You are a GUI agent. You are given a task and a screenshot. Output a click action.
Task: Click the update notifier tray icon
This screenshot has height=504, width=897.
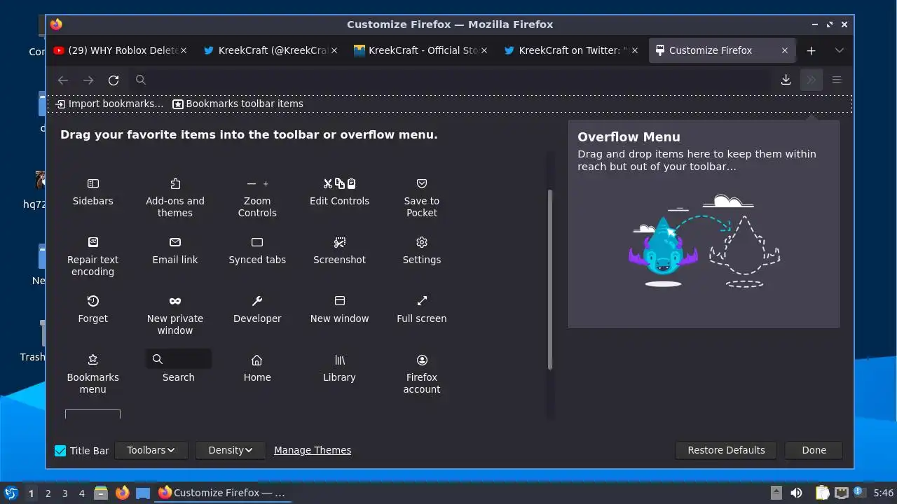pos(858,492)
